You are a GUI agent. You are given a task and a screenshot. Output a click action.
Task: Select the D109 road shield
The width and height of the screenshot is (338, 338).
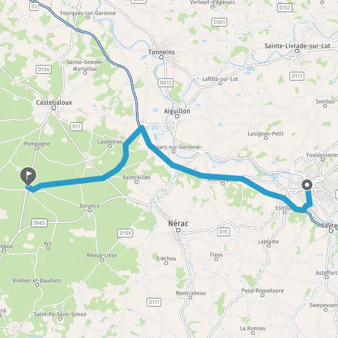point(125,233)
